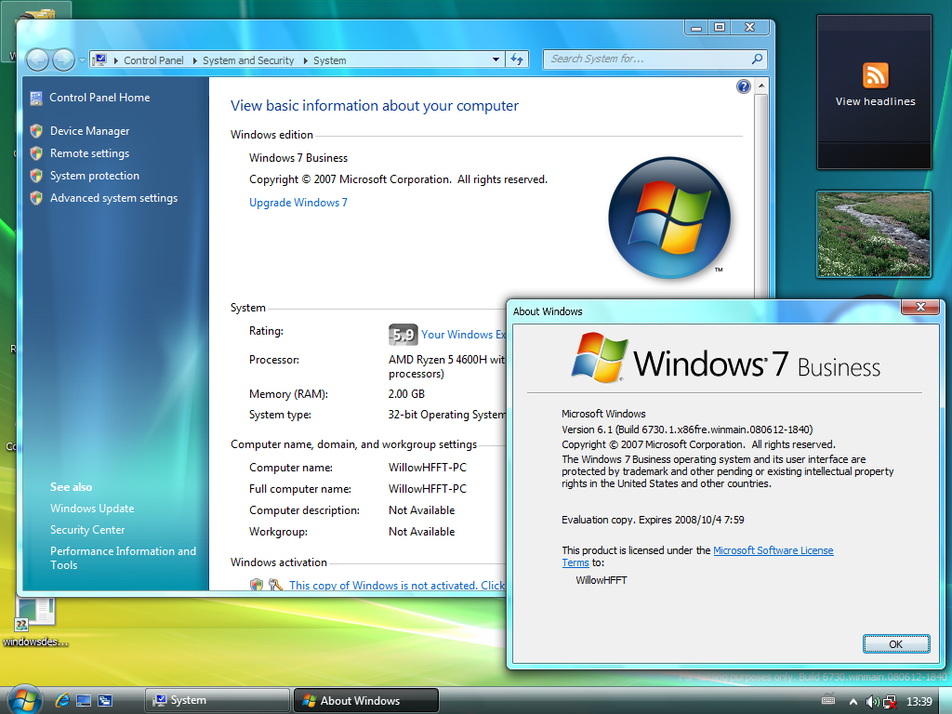Click the refresh icon beside the address bar
952x714 pixels.
pyautogui.click(x=517, y=59)
